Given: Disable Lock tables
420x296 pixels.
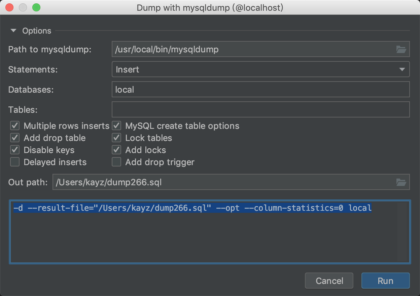Looking at the screenshot, I should [116, 138].
